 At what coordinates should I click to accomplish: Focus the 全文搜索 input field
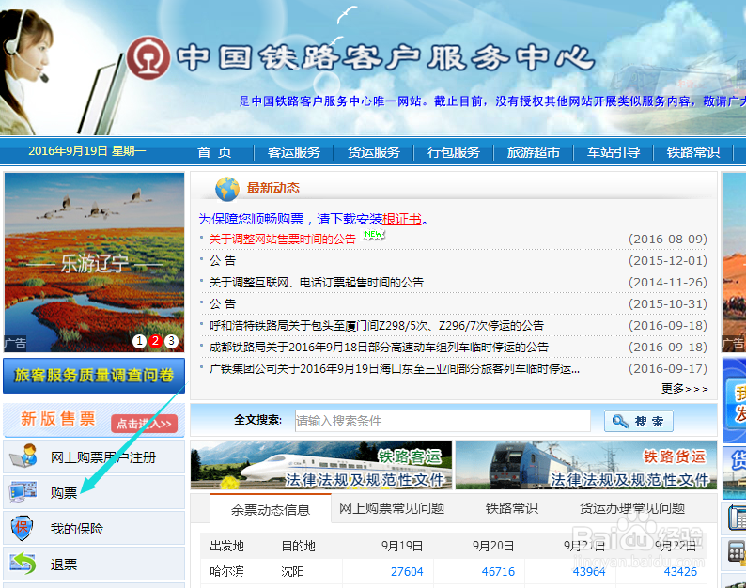coord(443,421)
